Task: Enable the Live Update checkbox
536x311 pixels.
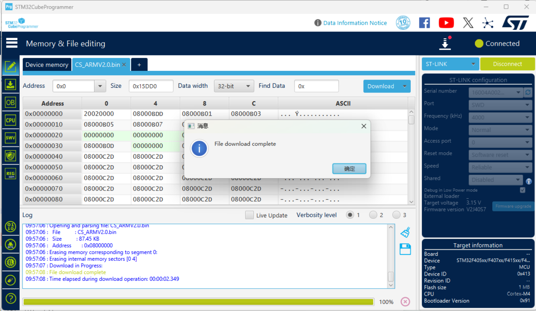Action: coord(249,215)
